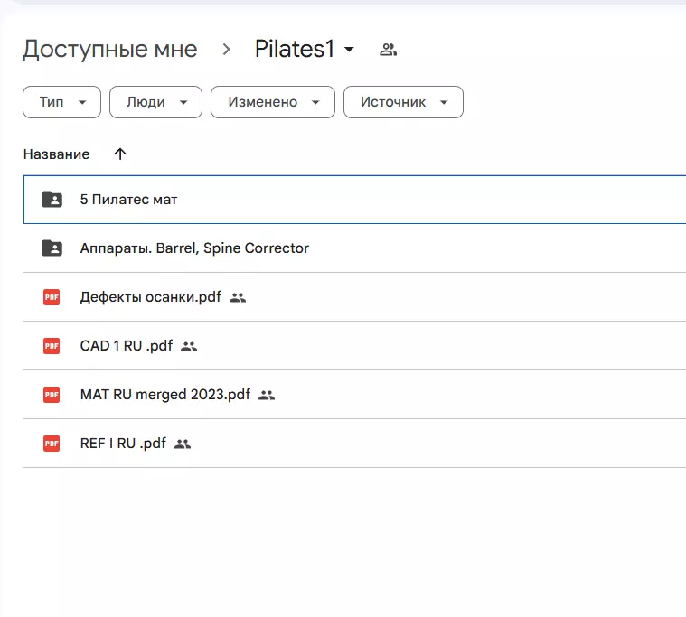Screen dimensions: 686x617
Task: Select the REF I RU .pdf file name
Action: coord(123,444)
